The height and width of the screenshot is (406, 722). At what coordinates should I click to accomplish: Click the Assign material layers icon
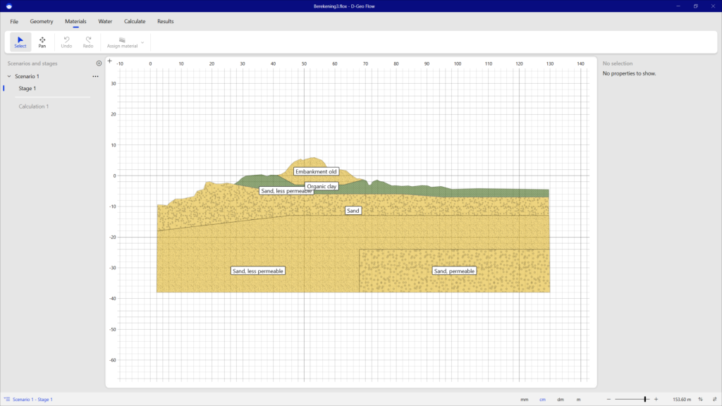tap(122, 39)
